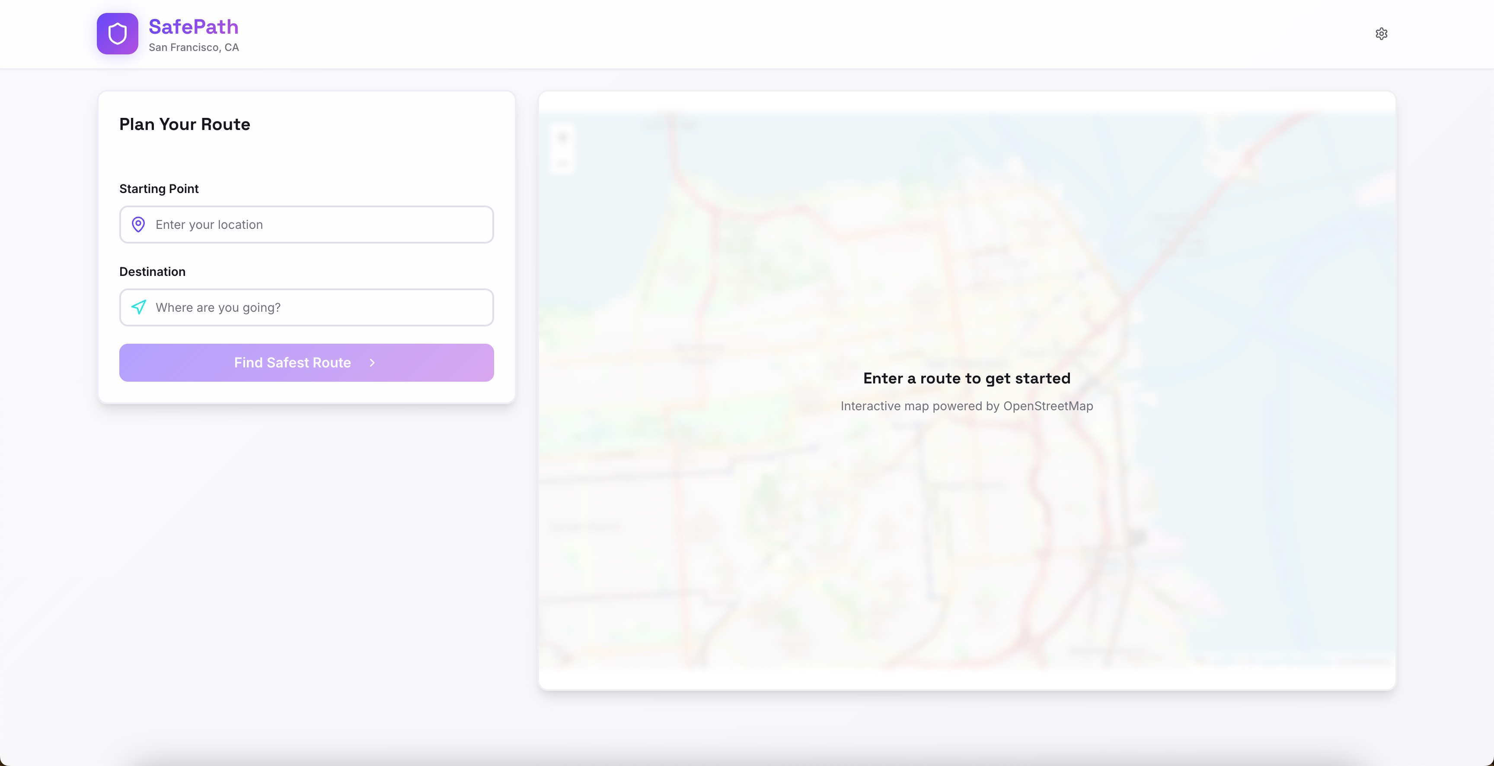Click 'Enter a route to get started' message
The height and width of the screenshot is (766, 1494).
966,378
